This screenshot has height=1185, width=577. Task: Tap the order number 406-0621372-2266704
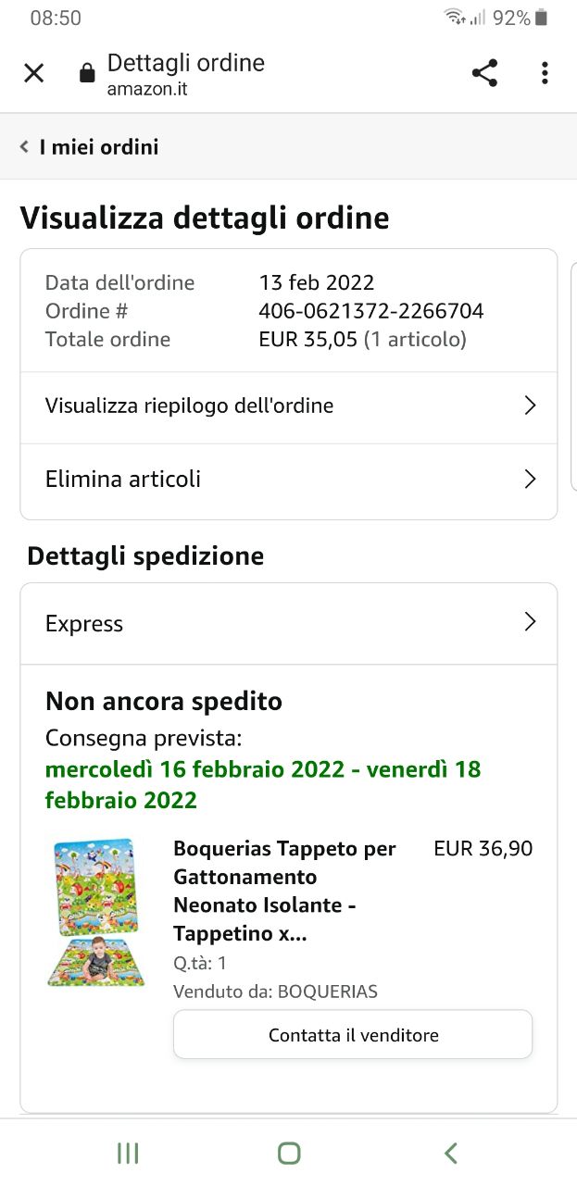(370, 311)
